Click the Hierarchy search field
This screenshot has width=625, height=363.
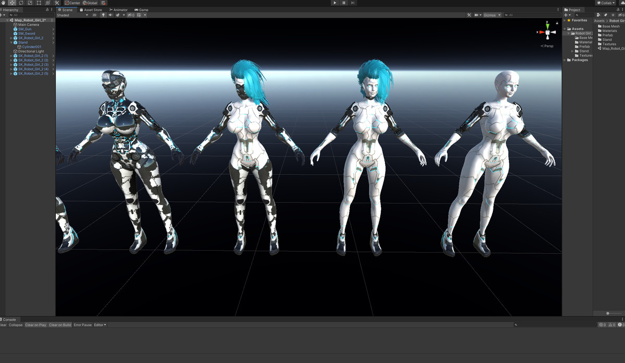coord(30,15)
